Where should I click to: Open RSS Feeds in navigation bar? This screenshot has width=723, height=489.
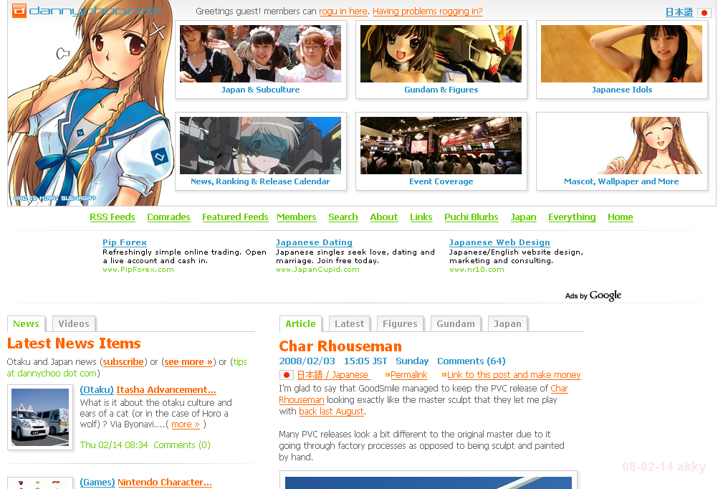[112, 217]
